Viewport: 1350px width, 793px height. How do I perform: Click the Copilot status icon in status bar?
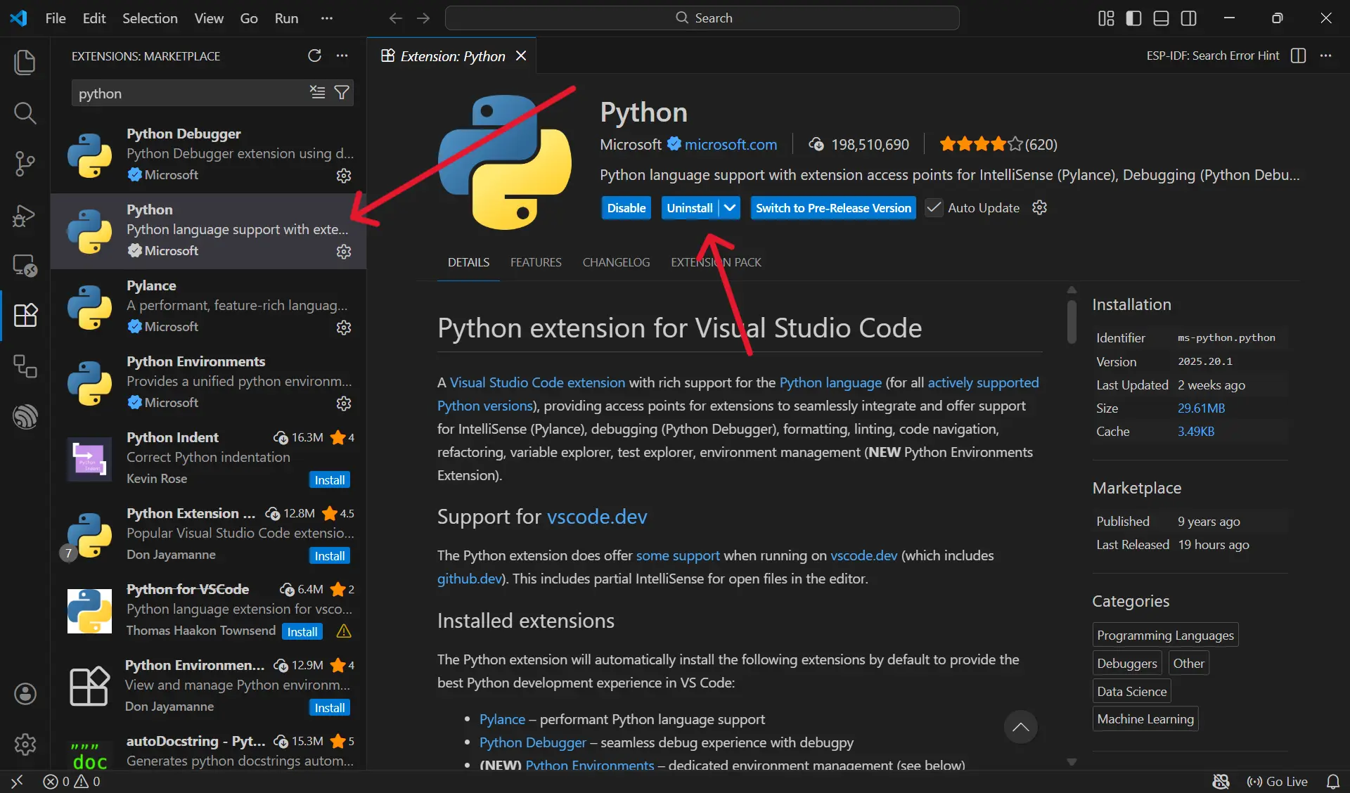coord(1221,782)
